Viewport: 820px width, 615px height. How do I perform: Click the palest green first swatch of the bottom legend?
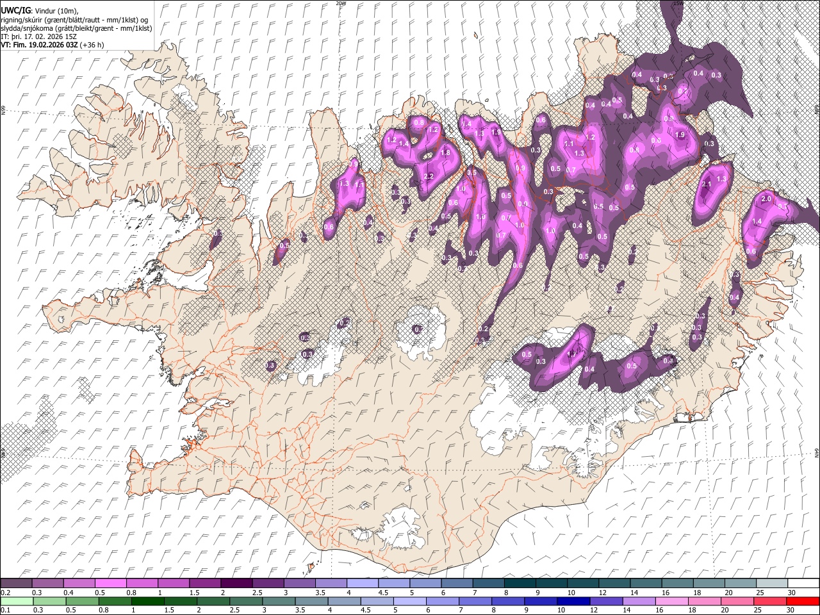tap(17, 601)
